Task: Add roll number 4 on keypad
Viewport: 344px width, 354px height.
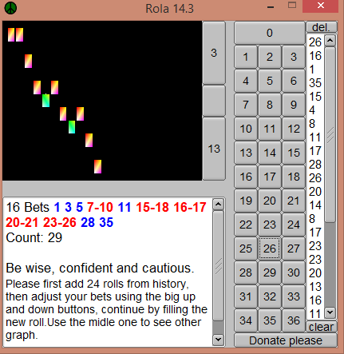Action: click(x=246, y=81)
